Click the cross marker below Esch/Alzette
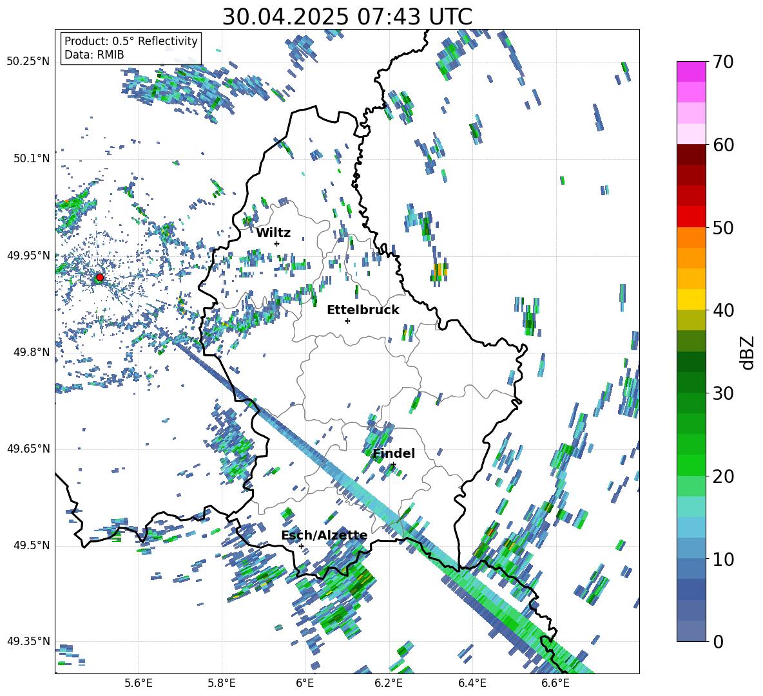 (x=301, y=546)
